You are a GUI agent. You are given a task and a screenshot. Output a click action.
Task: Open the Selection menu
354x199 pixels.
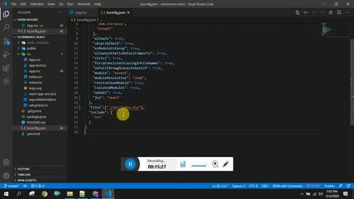[37, 4]
